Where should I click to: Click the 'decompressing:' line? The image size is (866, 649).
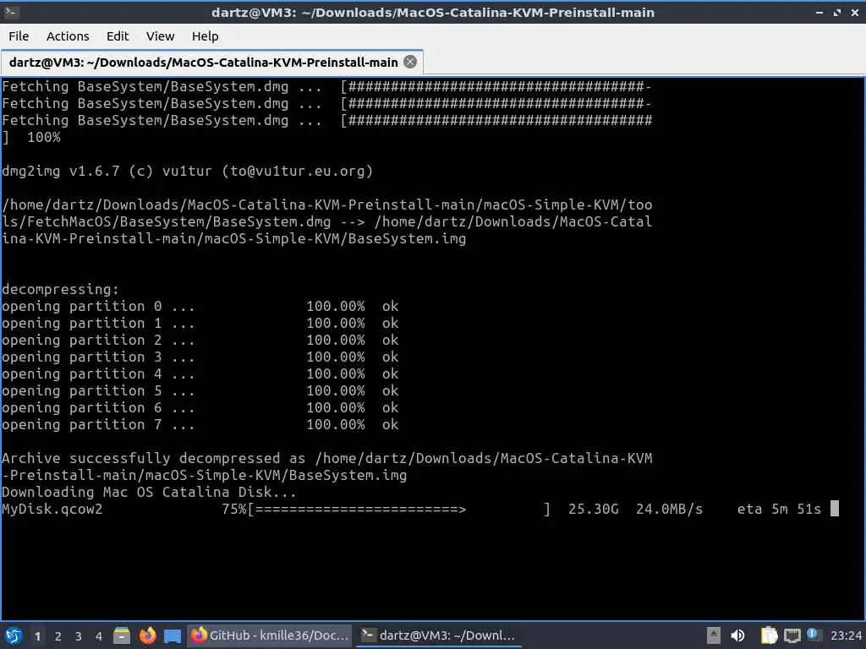pos(60,289)
